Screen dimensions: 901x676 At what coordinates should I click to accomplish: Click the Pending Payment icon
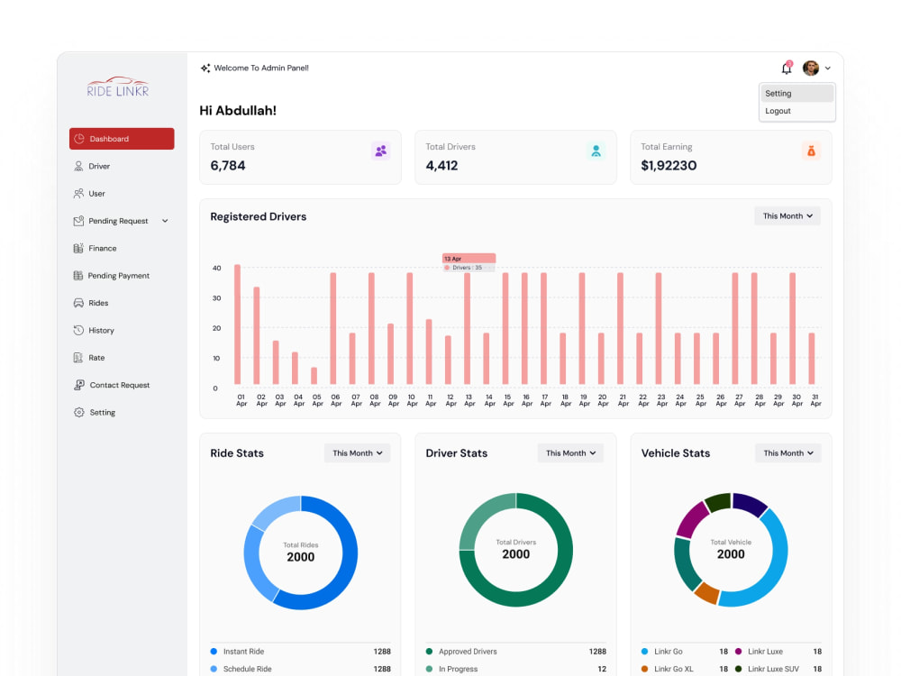(78, 275)
